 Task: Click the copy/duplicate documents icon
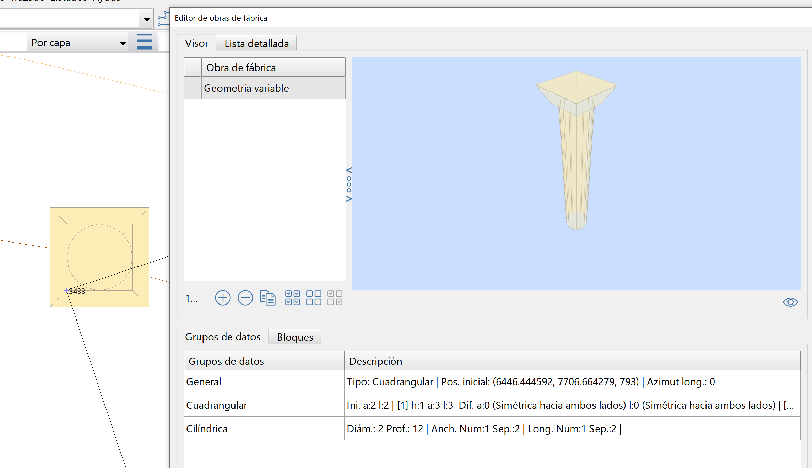tap(267, 298)
